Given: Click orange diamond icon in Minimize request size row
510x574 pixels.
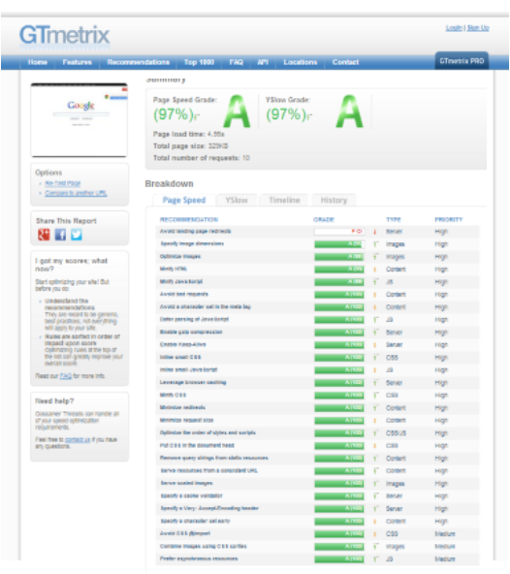Looking at the screenshot, I should pyautogui.click(x=375, y=421).
